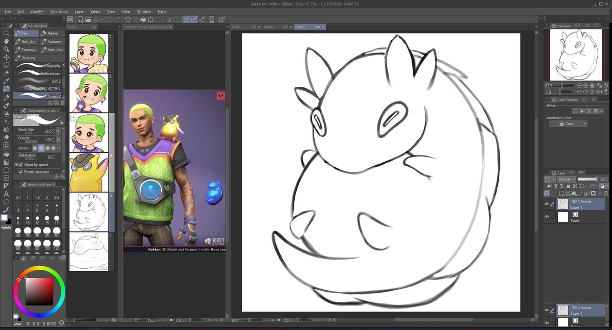The height and width of the screenshot is (330, 612).
Task: Open the File menu
Action: (8, 11)
